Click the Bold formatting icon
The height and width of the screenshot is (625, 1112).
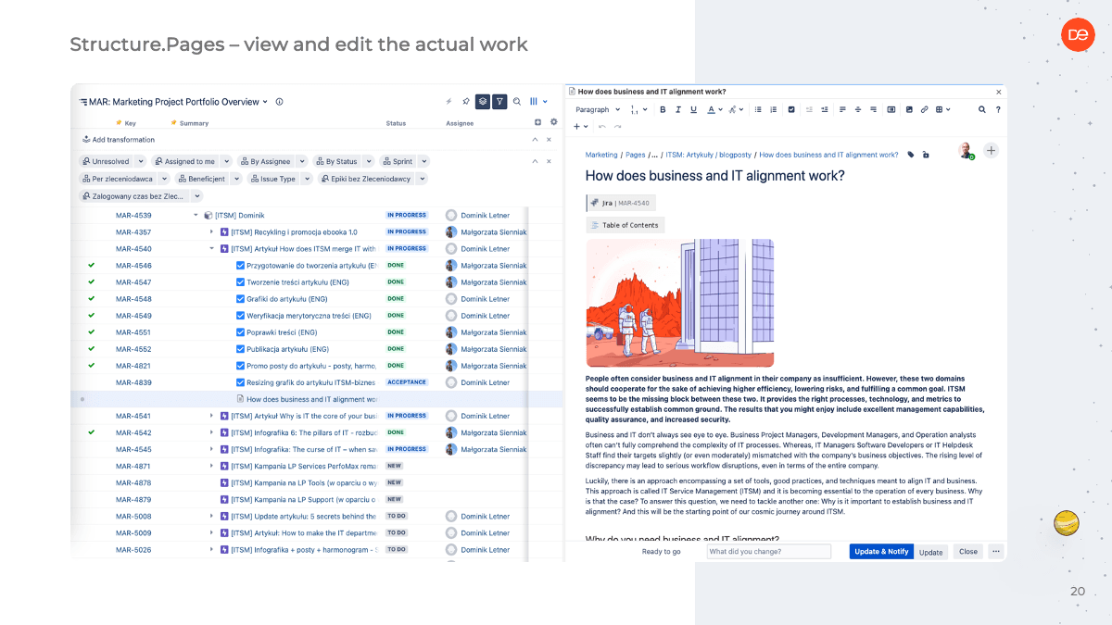(663, 109)
